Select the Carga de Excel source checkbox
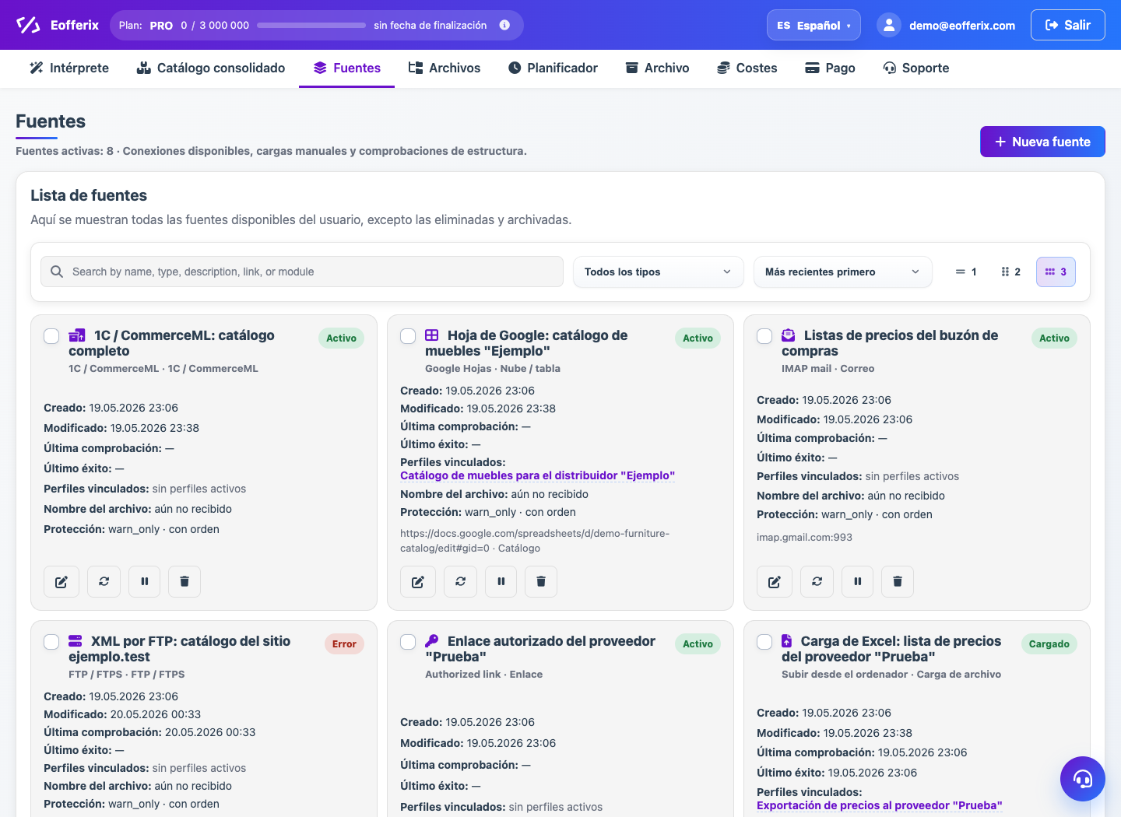The height and width of the screenshot is (817, 1121). point(764,642)
